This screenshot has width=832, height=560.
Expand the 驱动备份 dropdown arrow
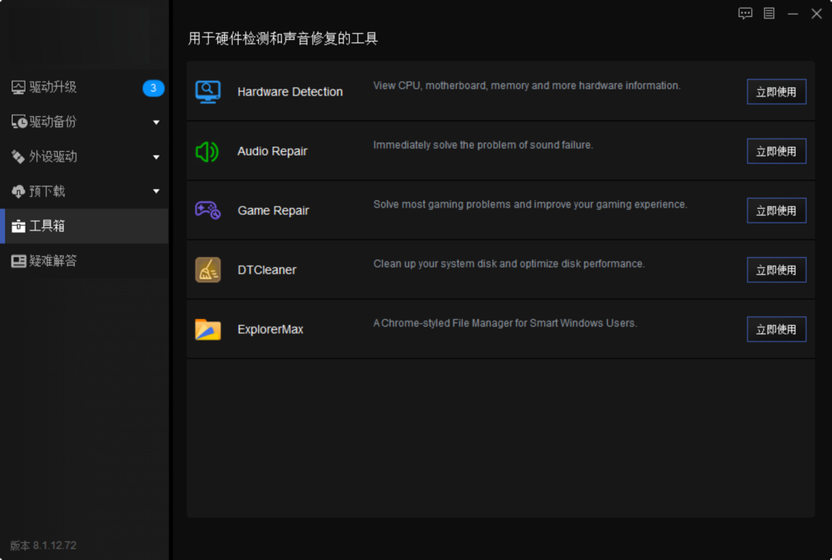point(156,122)
